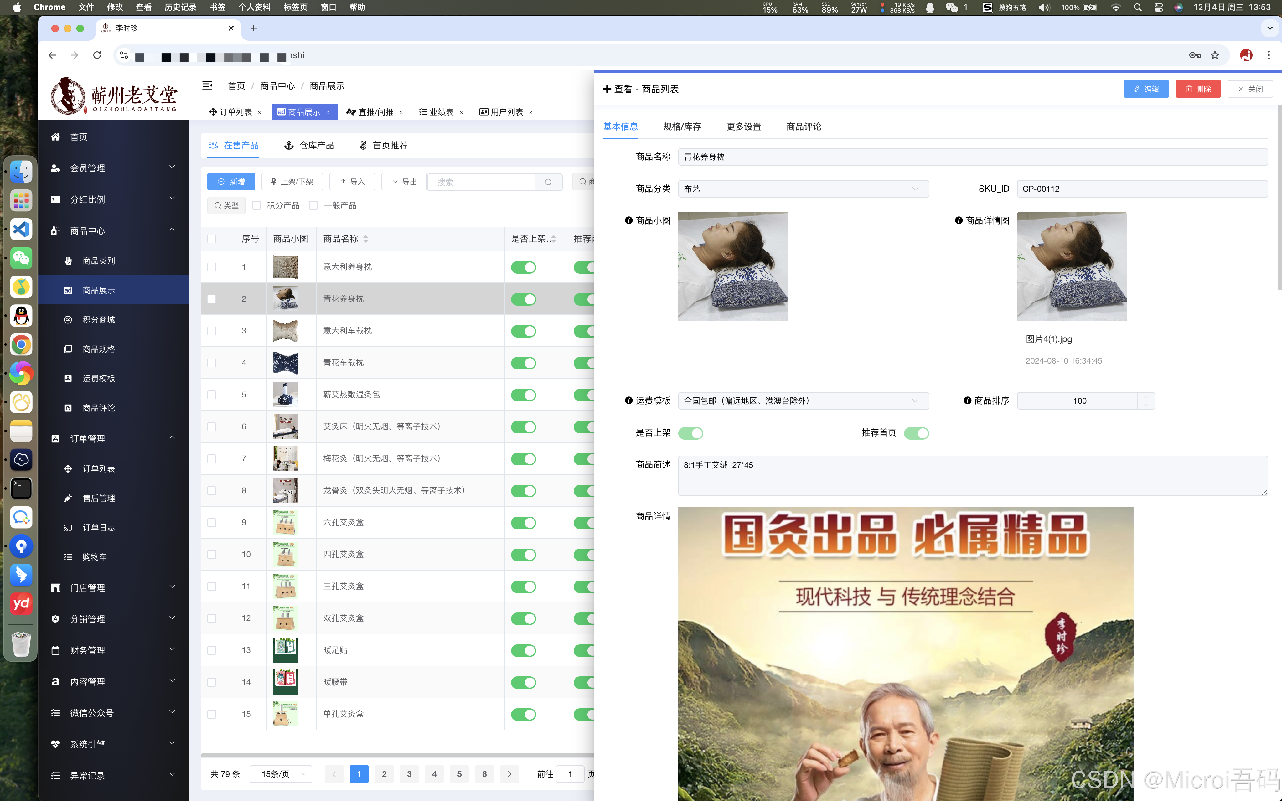Toggle 是否上架 switch in detail panel

point(690,433)
